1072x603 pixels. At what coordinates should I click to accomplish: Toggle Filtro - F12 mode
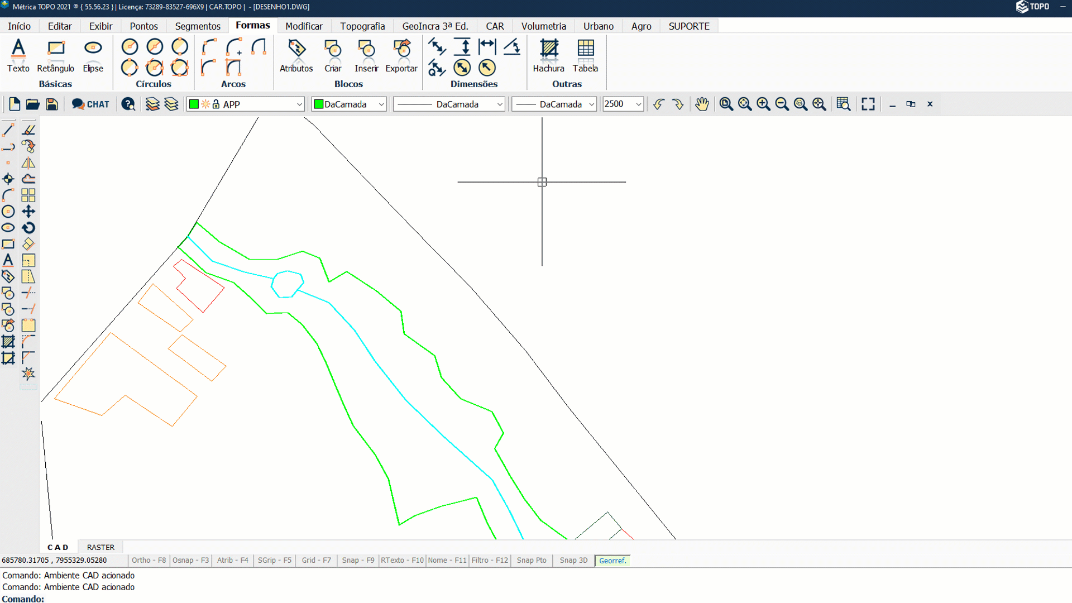click(x=490, y=560)
